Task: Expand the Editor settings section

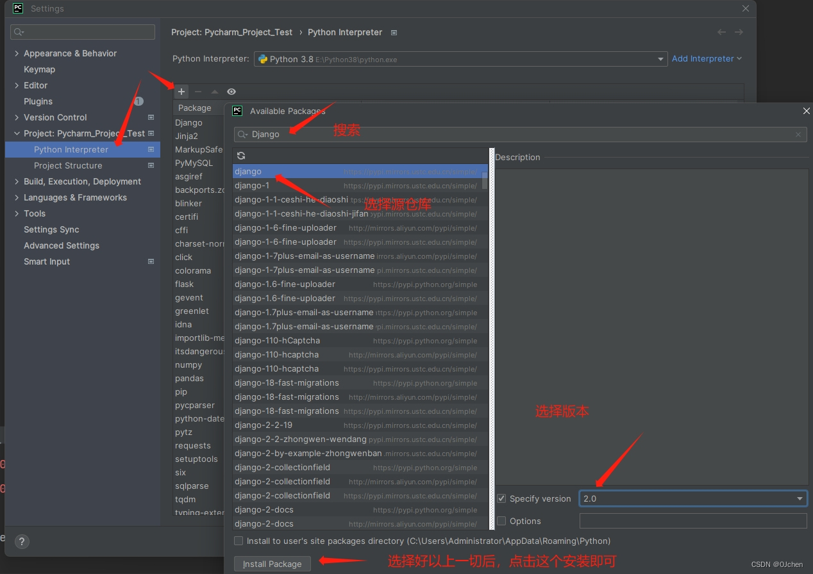Action: [x=17, y=85]
